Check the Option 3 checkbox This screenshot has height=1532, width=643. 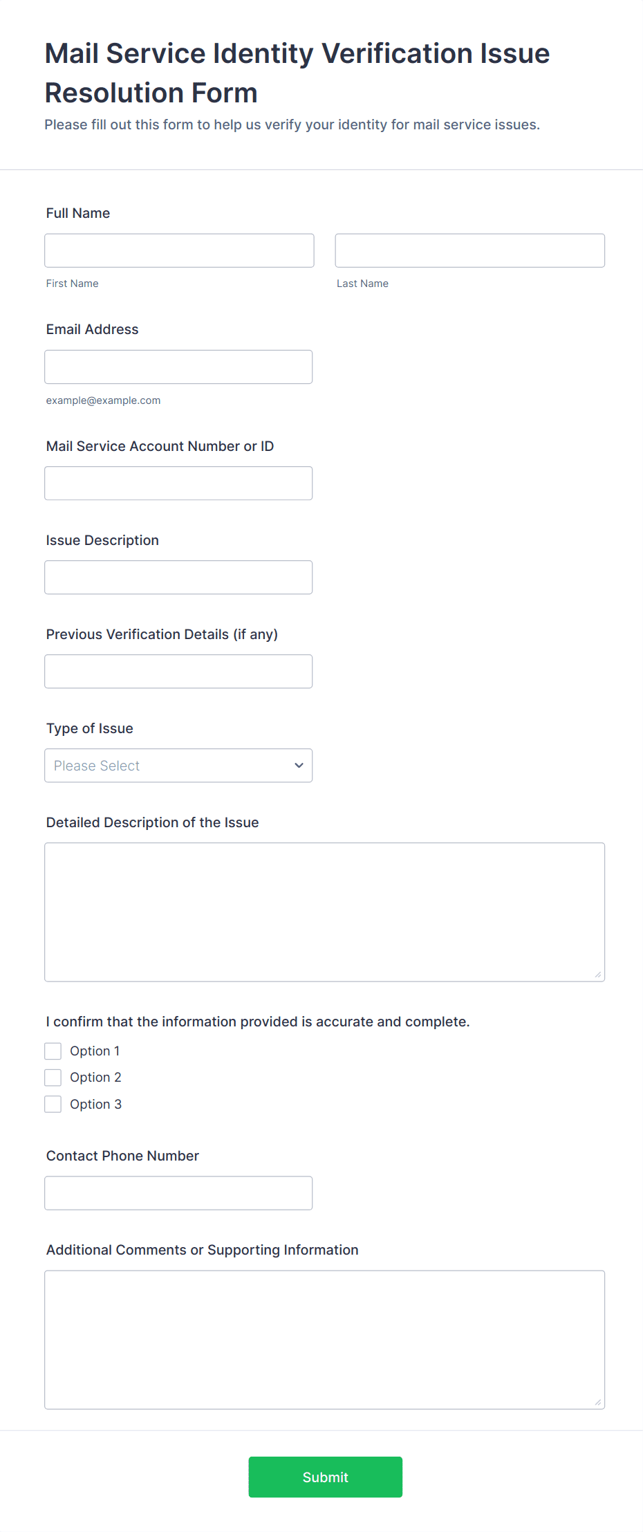53,1104
